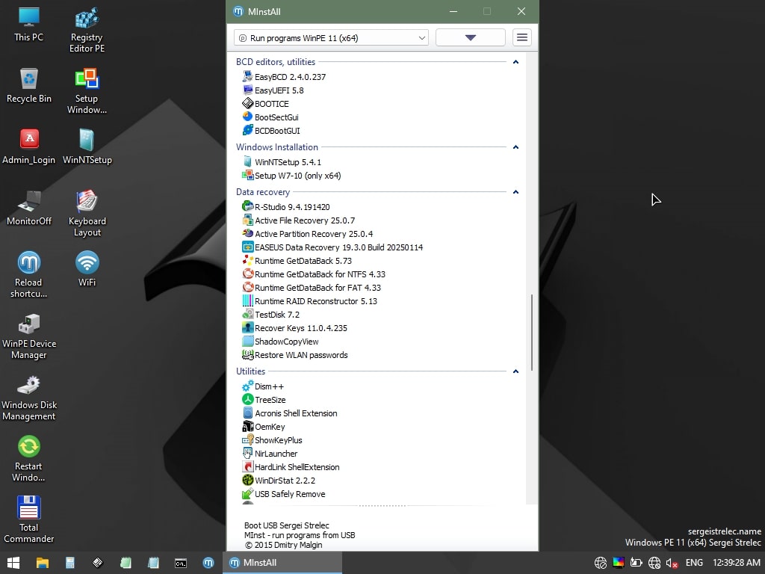
Task: Collapse the Utilities group
Action: (515, 371)
